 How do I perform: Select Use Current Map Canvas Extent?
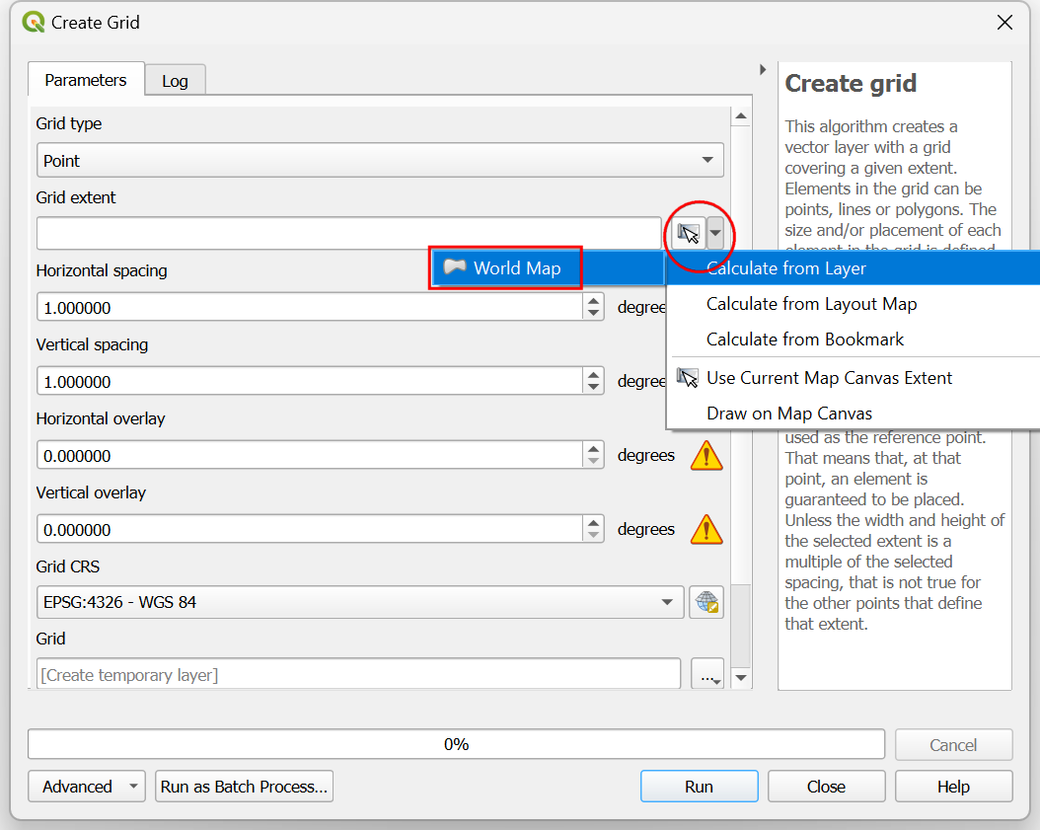(x=829, y=378)
